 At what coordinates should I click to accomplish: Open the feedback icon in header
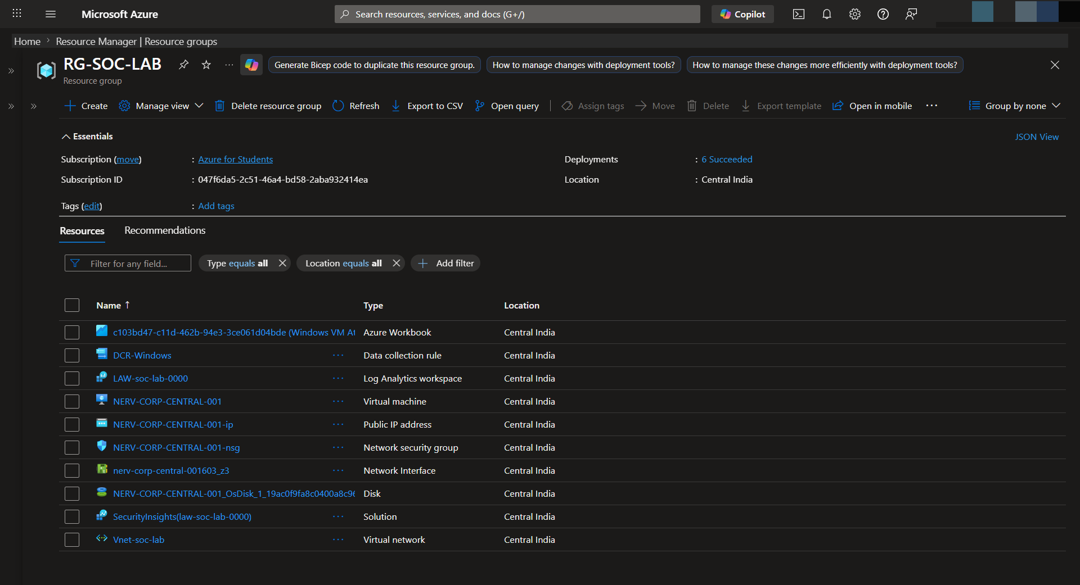point(911,14)
